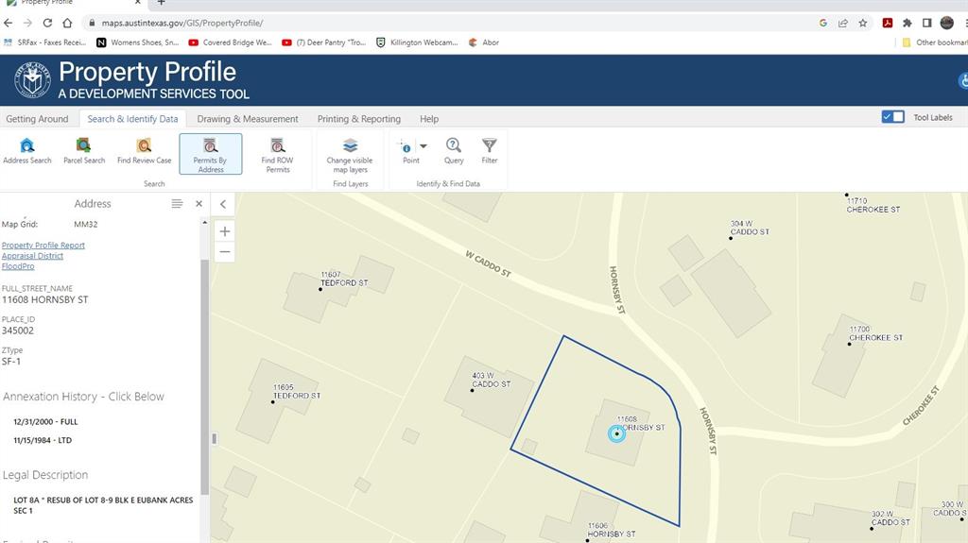Open the Printing & Reporting tab
Screen dimensions: 968x543
click(x=358, y=118)
